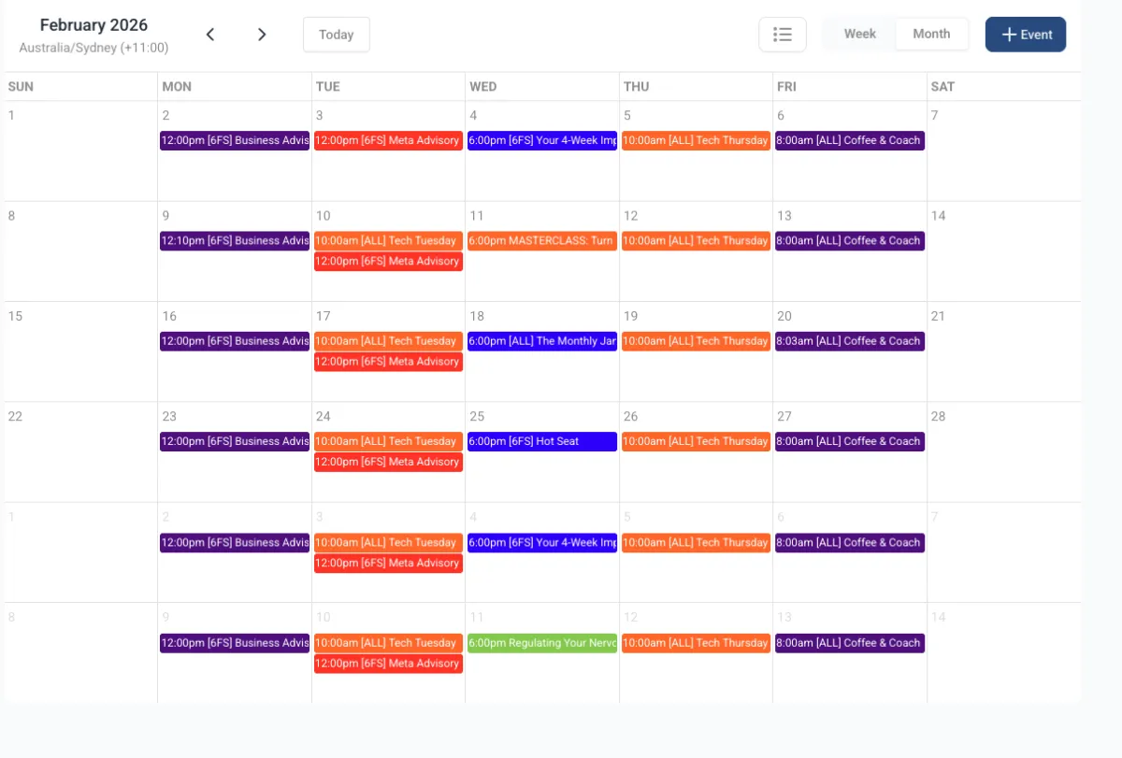Switch to Month view

click(x=931, y=34)
